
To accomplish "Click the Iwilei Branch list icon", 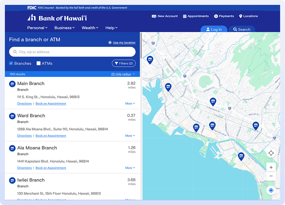I will pos(12,181).
